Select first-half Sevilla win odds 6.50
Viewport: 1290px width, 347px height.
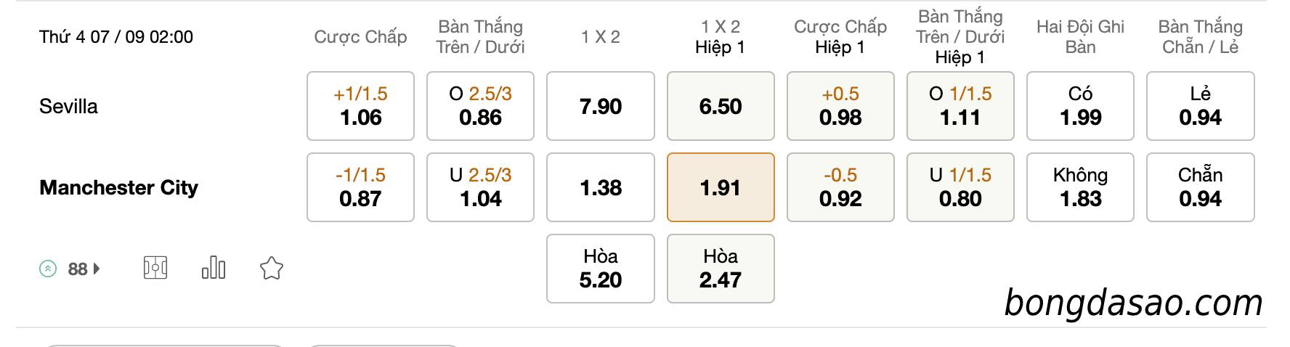pos(721,106)
